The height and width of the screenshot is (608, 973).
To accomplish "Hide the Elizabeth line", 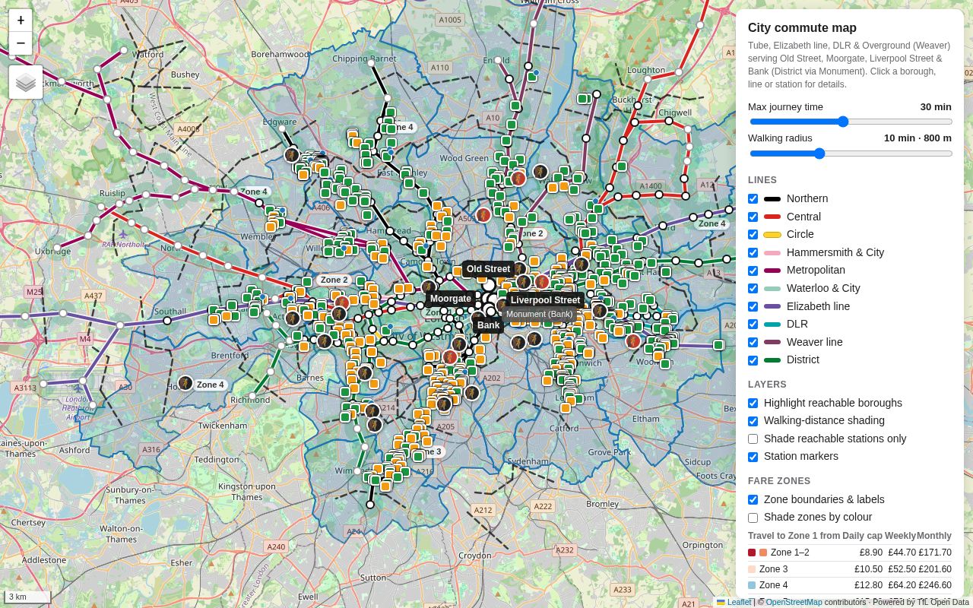I will 753,306.
